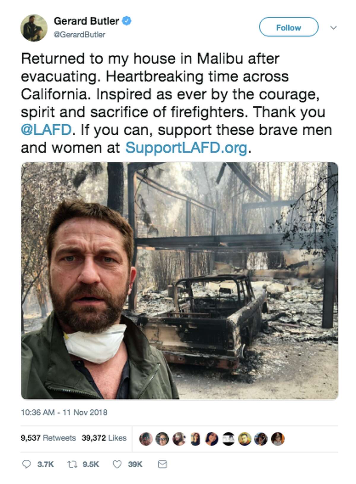Viewport: 356px width, 484px height.
Task: View the 9,537 Retweets list
Action: point(48,438)
